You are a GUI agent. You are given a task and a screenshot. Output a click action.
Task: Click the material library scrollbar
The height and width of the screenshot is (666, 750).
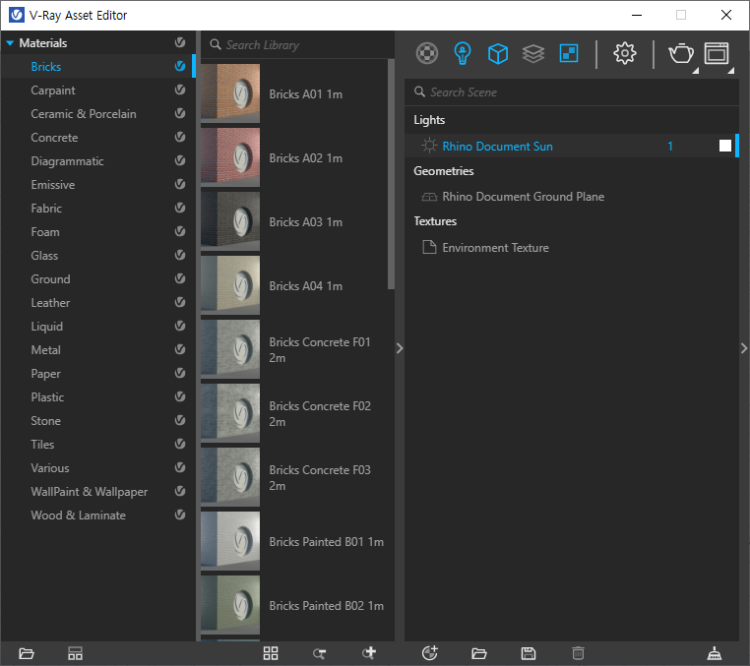click(392, 174)
